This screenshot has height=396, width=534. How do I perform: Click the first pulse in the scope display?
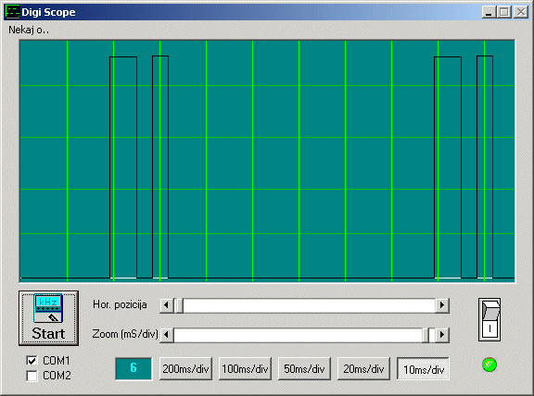(123, 167)
